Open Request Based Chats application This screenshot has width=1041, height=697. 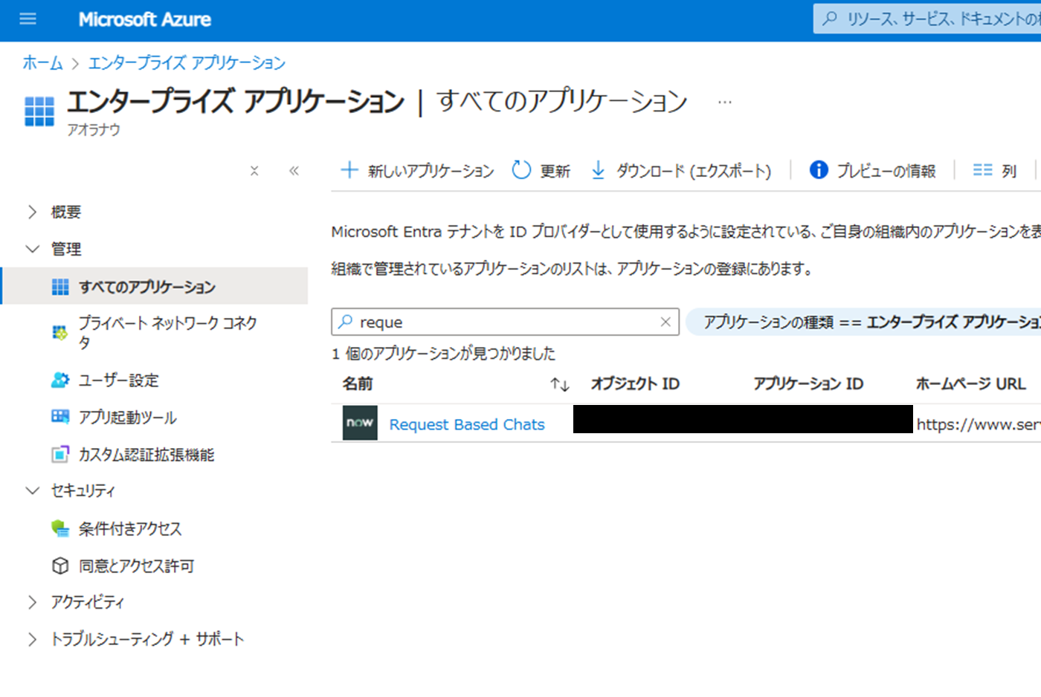[467, 424]
